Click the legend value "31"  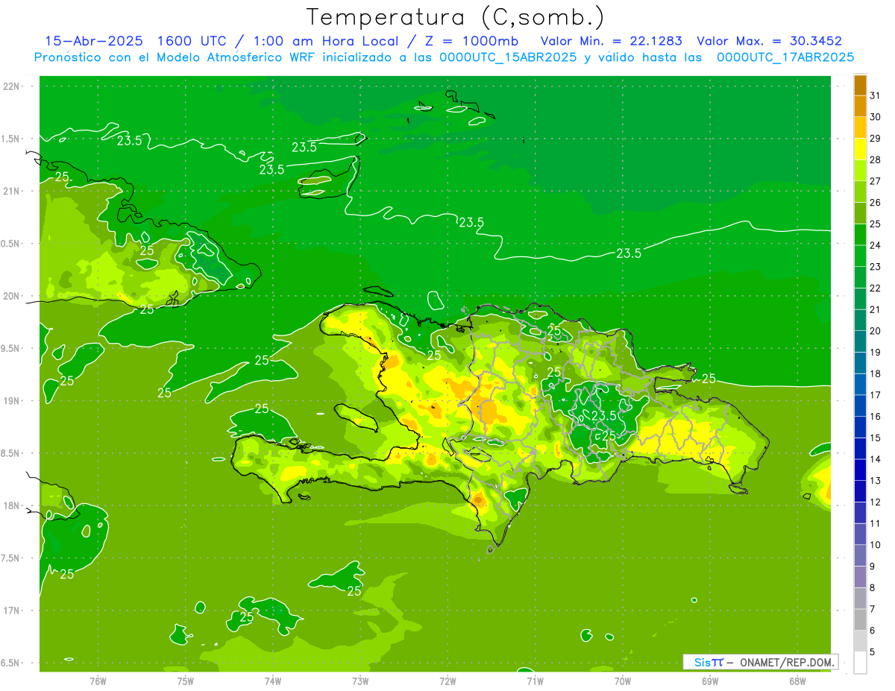pyautogui.click(x=875, y=95)
